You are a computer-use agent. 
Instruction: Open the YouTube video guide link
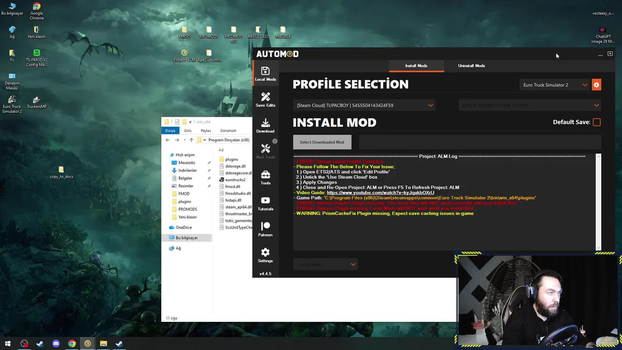pyautogui.click(x=380, y=192)
